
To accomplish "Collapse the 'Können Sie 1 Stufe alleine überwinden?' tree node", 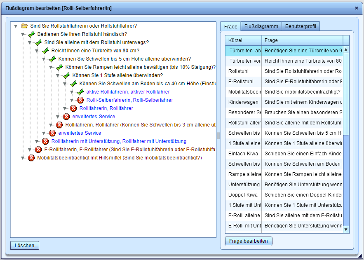I will point(58,76).
